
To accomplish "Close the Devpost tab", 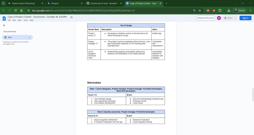I will click(x=82, y=3).
